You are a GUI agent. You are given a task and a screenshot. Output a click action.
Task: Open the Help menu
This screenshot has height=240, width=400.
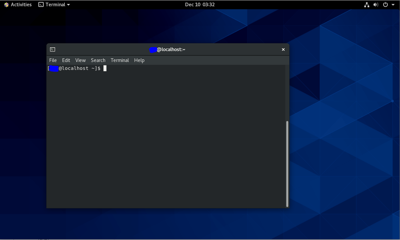[139, 60]
